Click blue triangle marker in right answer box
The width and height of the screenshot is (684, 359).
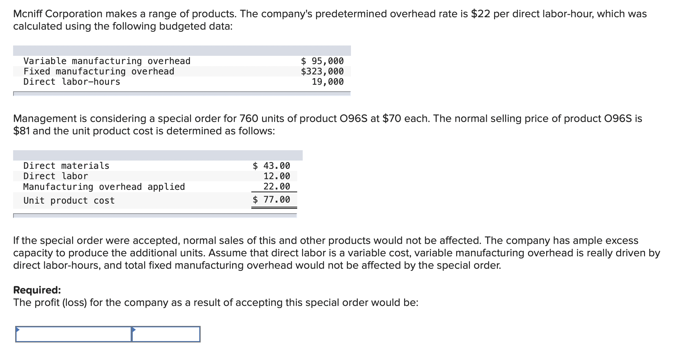134,330
